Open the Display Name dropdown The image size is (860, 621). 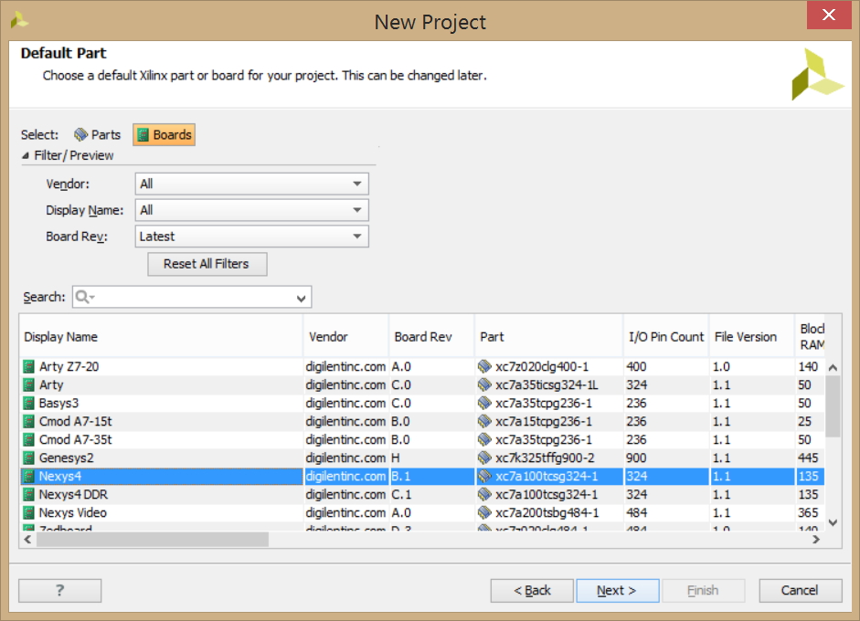point(251,210)
